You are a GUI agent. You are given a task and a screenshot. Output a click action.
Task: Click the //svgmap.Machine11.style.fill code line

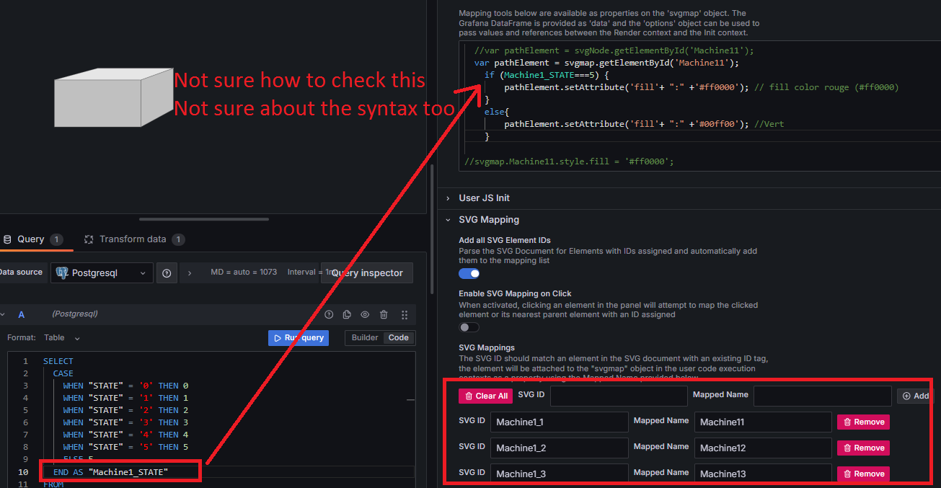click(x=570, y=161)
